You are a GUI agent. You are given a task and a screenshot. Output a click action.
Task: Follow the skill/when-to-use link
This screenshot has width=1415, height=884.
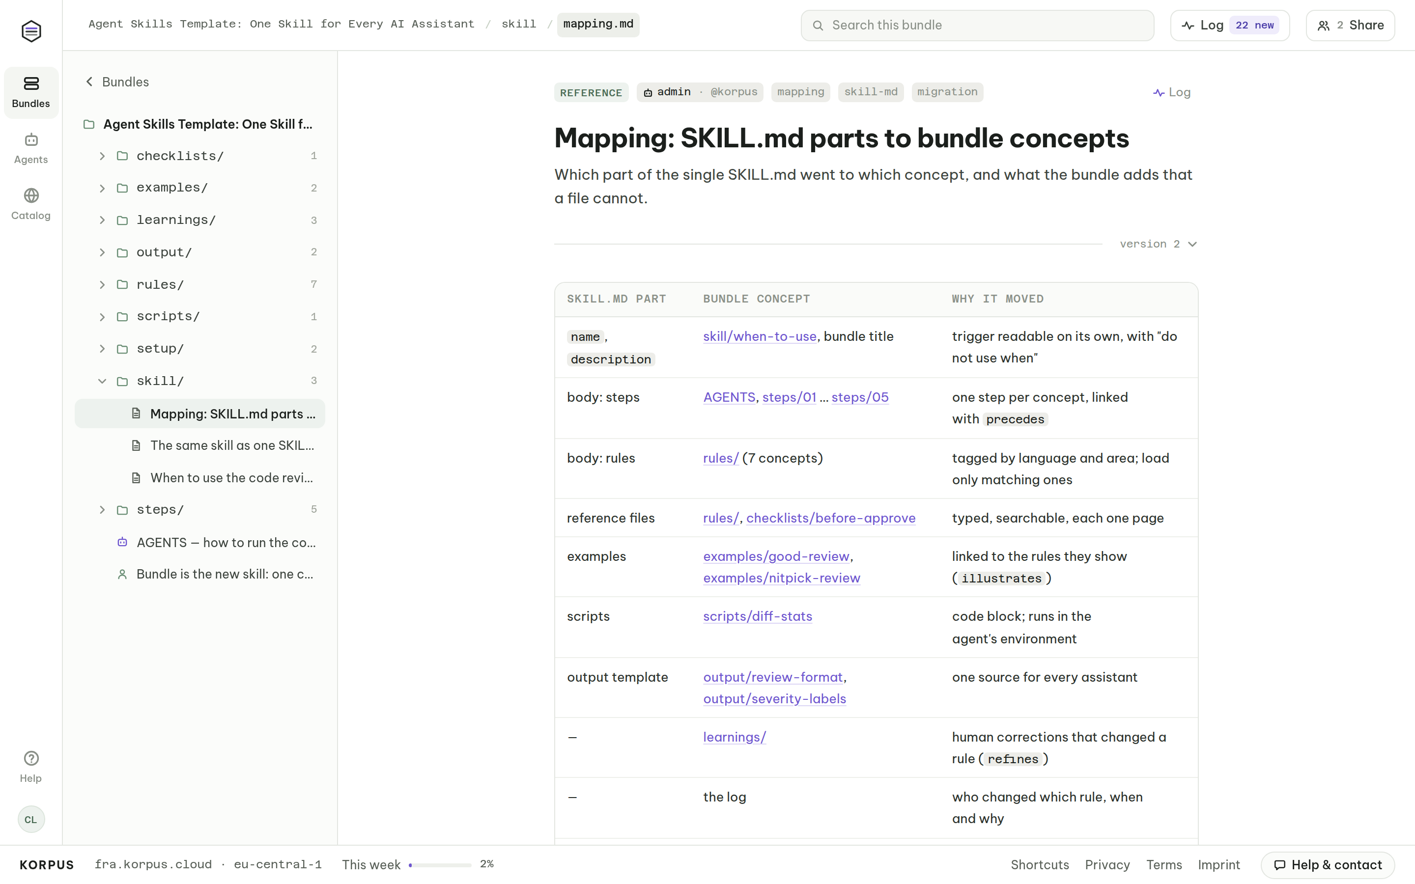(760, 336)
